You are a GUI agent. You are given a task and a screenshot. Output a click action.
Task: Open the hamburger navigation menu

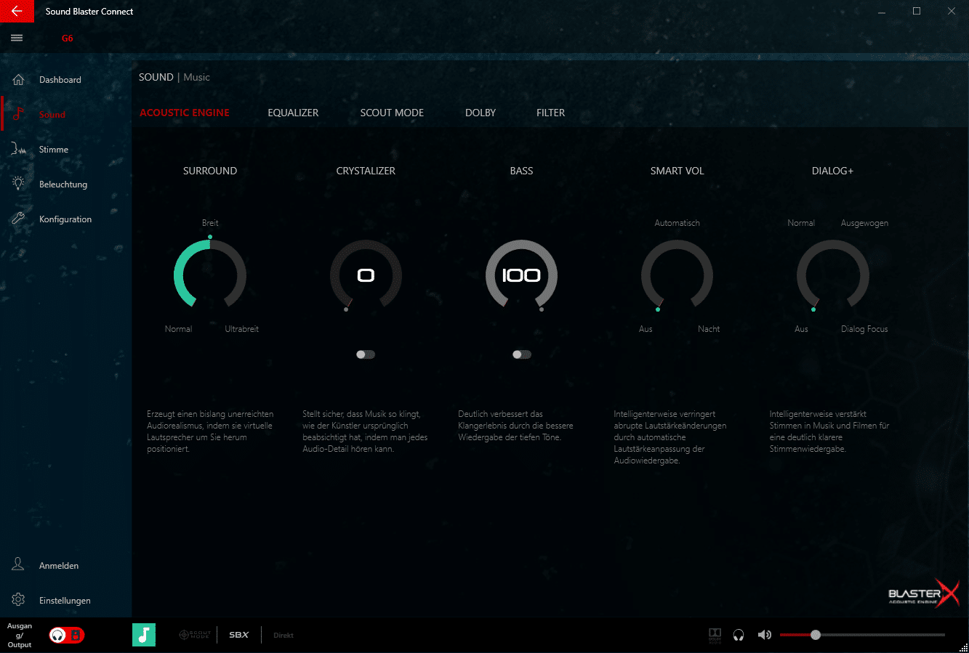click(17, 38)
